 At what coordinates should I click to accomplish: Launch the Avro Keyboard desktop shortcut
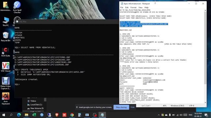tap(6, 99)
